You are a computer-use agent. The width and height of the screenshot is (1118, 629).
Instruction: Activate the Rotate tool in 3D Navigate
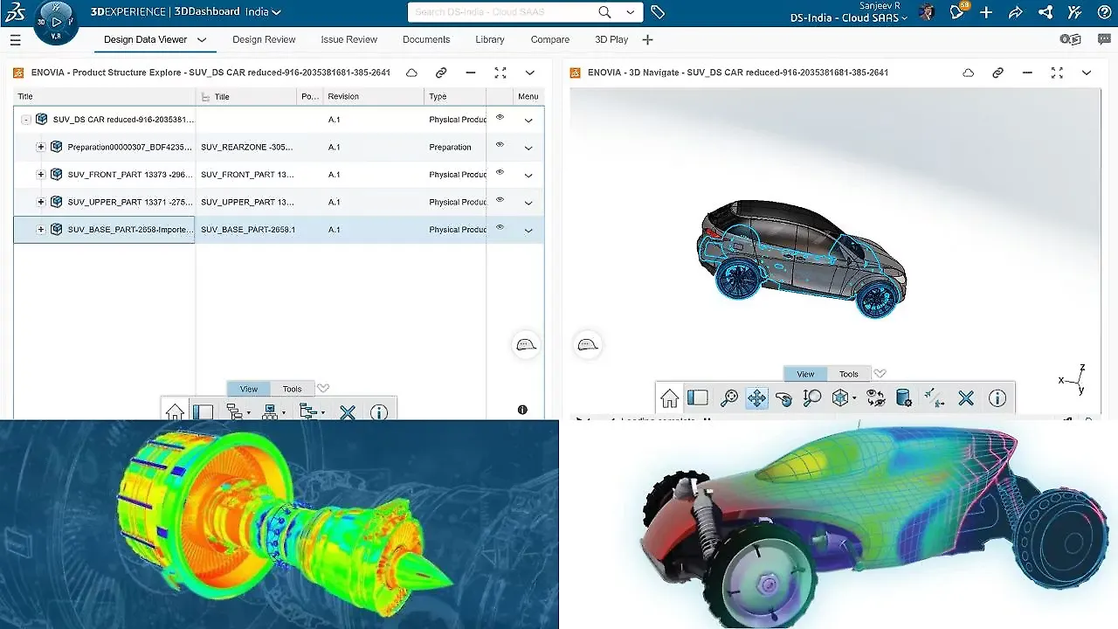[783, 397]
